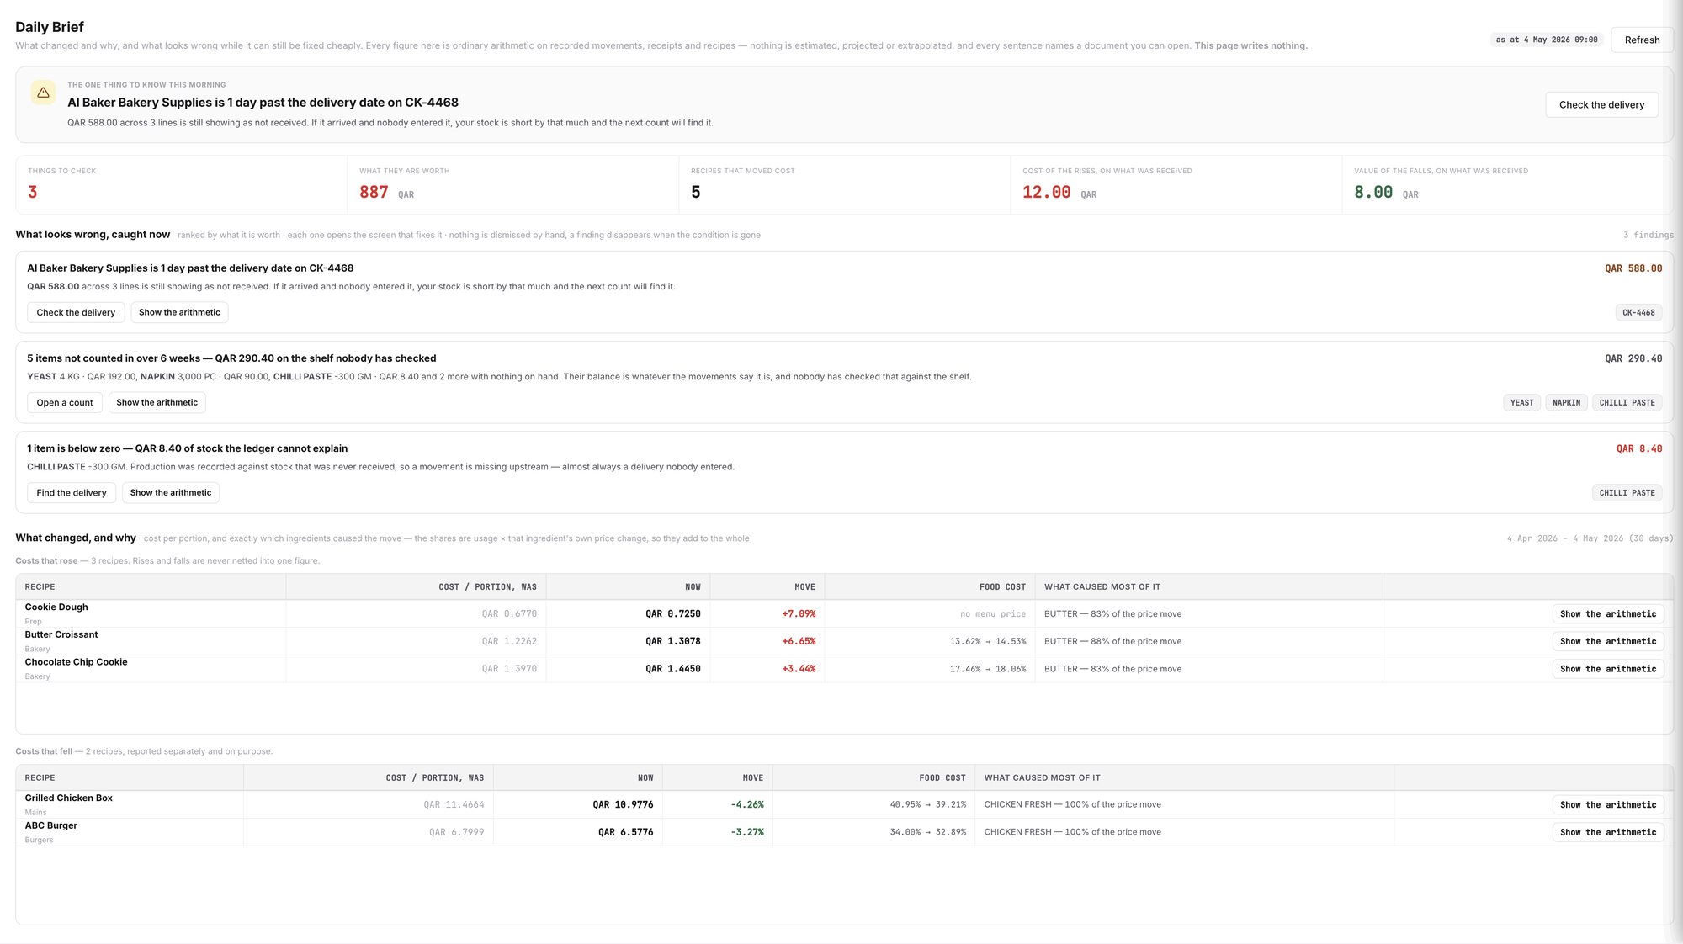This screenshot has height=944, width=1683.
Task: Show the arithmetic for Al Baker finding
Action: [179, 312]
